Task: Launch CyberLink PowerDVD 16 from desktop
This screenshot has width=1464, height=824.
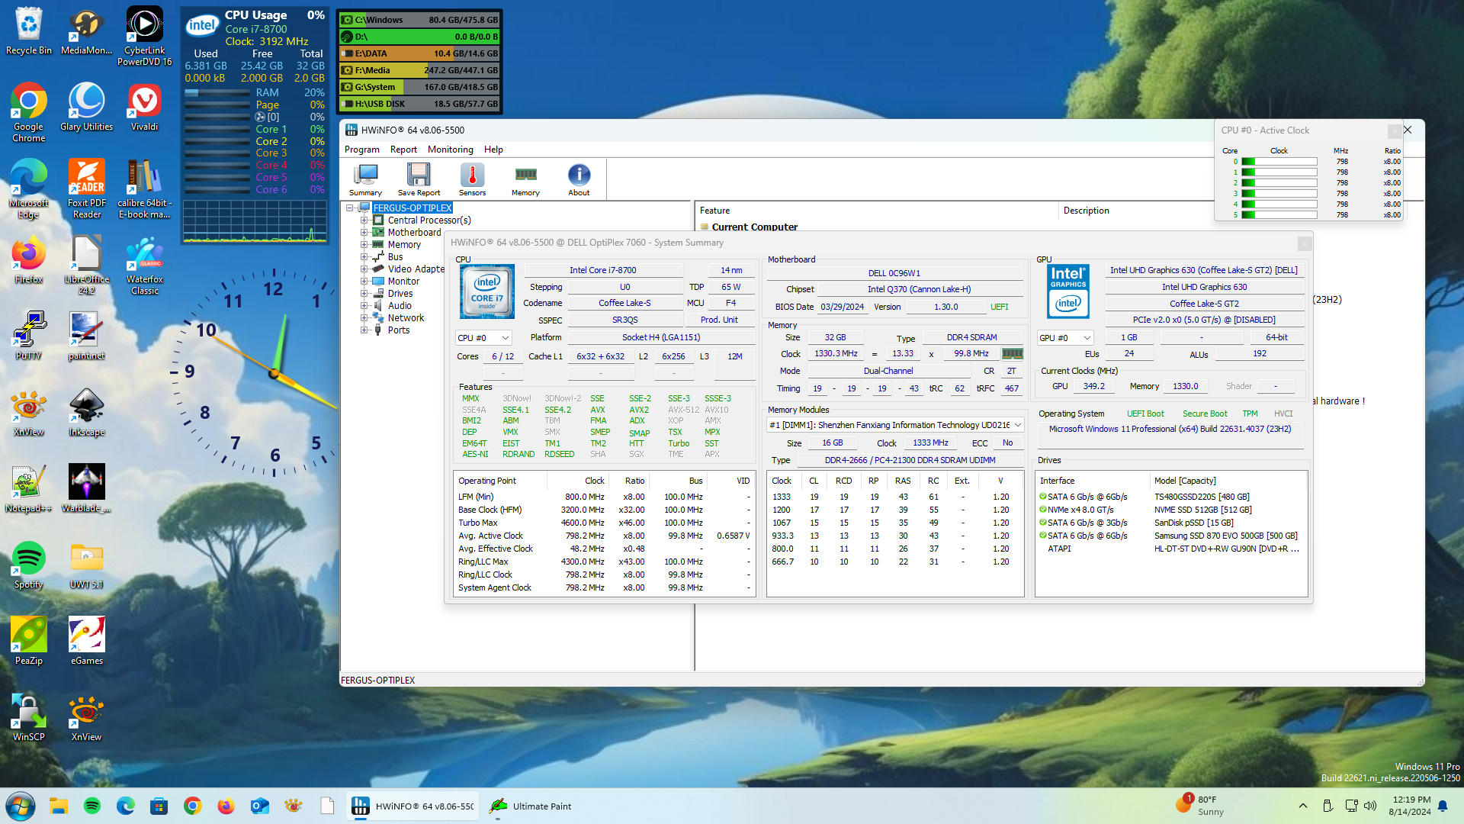Action: click(144, 36)
